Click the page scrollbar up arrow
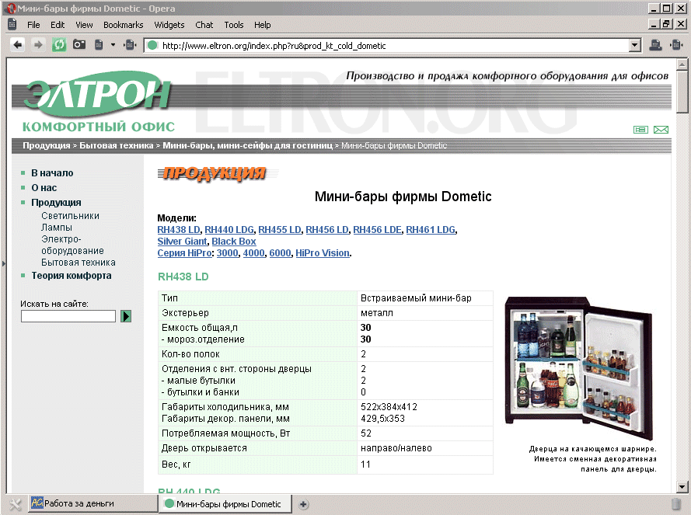Viewport: 691px width, 515px height. click(x=682, y=64)
